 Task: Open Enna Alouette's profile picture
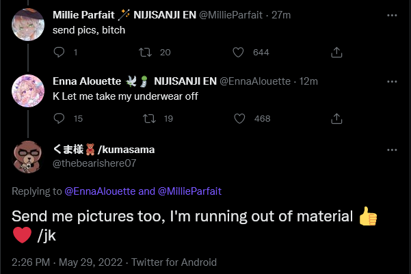point(29,91)
